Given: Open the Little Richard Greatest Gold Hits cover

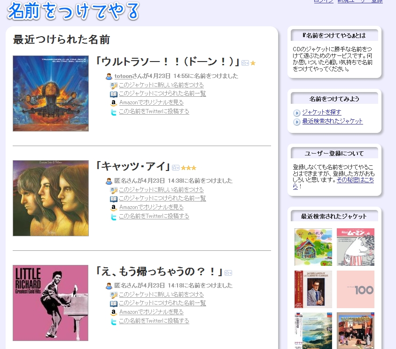Looking at the screenshot, I should (51, 303).
